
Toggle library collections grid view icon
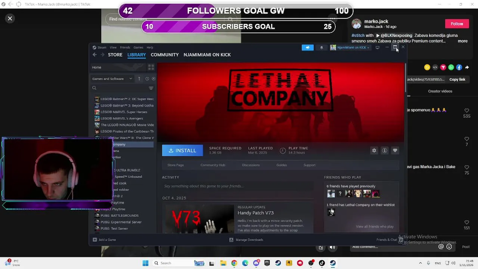point(151,67)
